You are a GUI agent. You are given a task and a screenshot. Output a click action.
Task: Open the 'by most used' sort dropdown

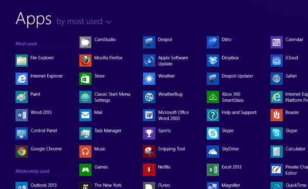[84, 22]
